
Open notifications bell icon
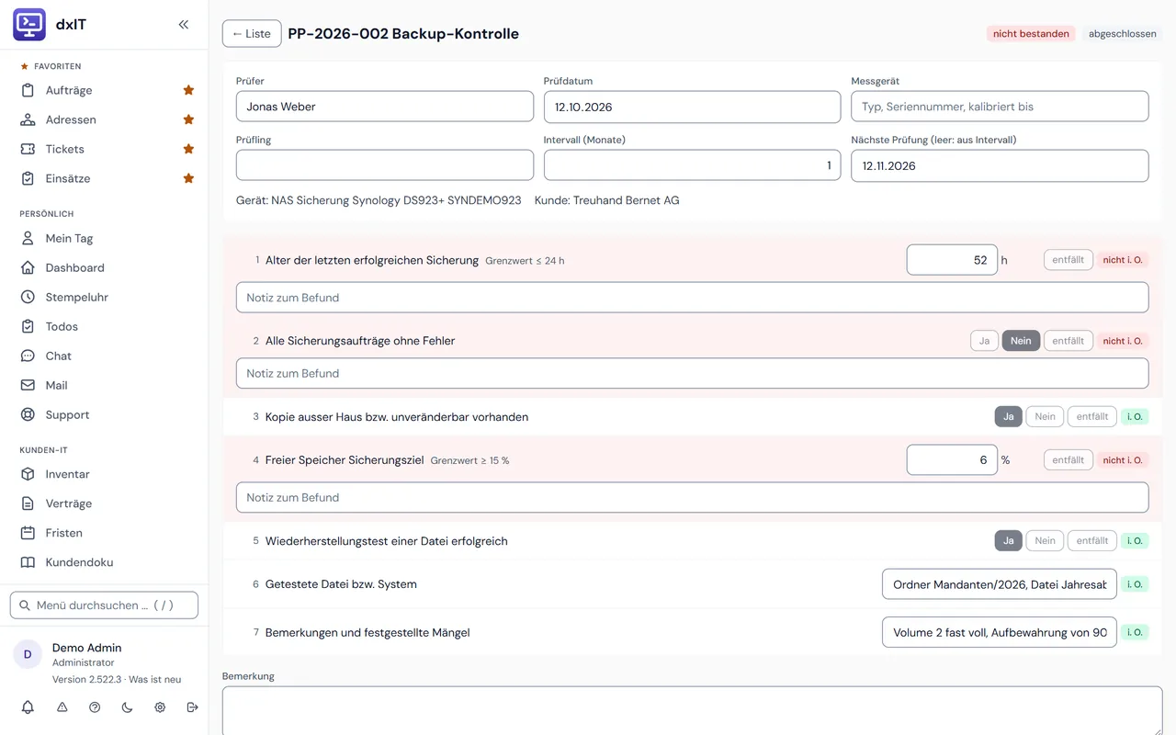click(28, 707)
